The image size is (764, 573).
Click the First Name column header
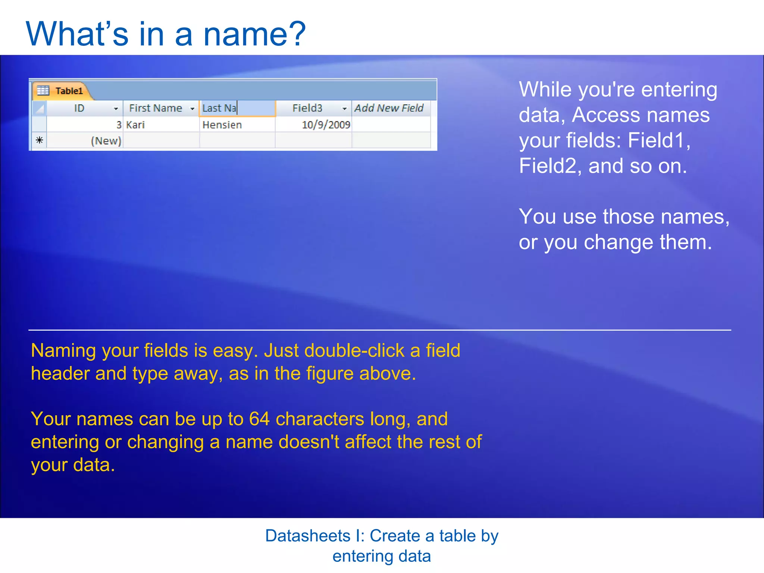pos(161,109)
